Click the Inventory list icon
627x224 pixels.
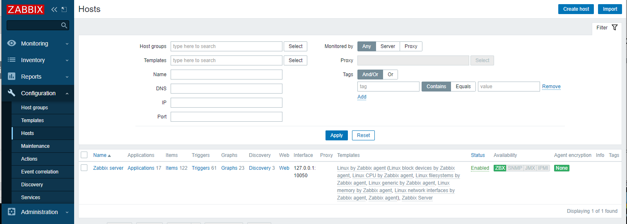tap(12, 60)
